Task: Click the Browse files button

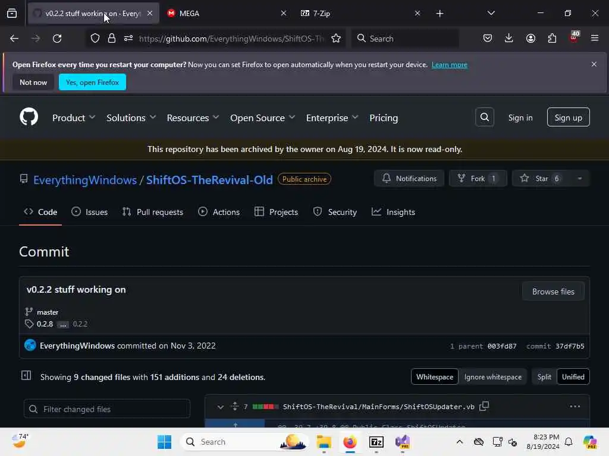Action: pyautogui.click(x=553, y=291)
